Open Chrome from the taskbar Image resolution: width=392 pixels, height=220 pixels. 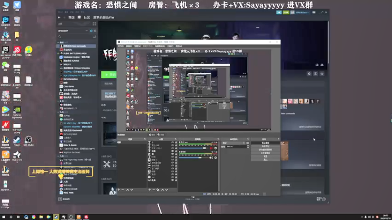click(33, 217)
